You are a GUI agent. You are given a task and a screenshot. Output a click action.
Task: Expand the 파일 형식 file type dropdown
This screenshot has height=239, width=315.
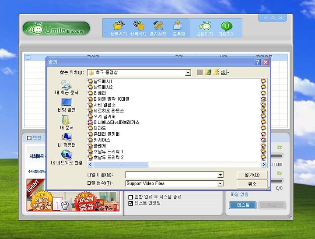[x=220, y=183]
